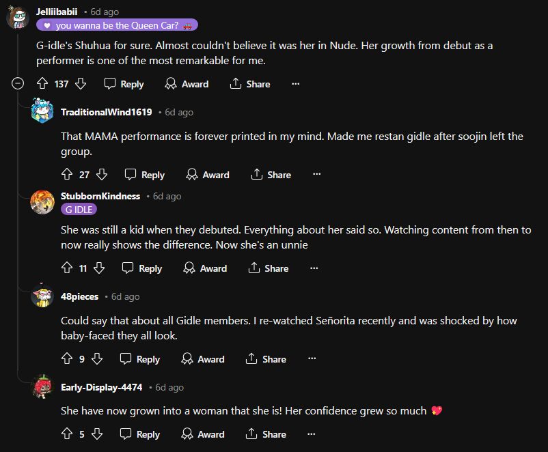Click the 'you wanna be the Queen Car?' flair
Screen dimensions: 548x452
pos(117,25)
